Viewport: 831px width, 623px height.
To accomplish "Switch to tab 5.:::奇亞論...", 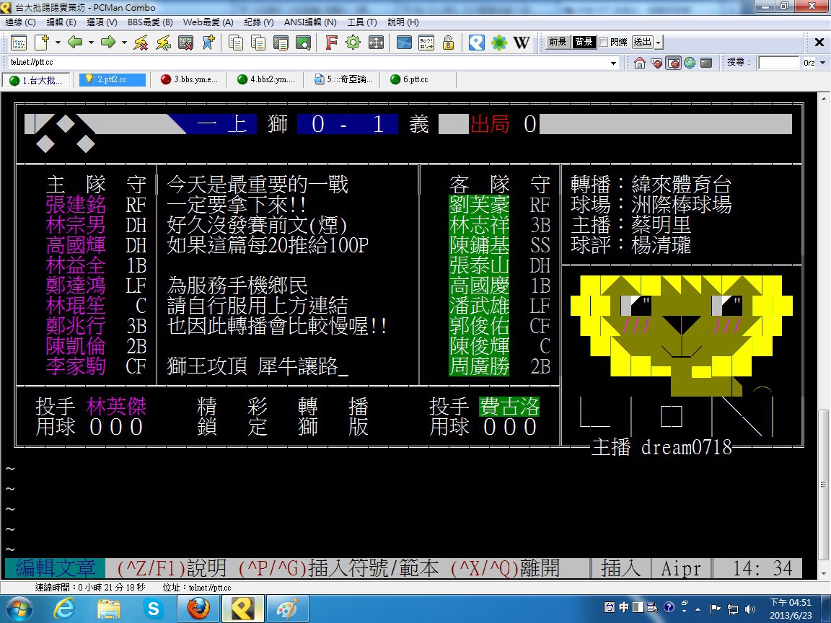I will [343, 79].
